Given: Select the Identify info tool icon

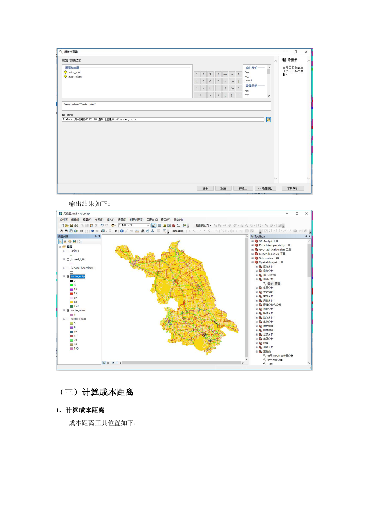Looking at the screenshot, I should [x=121, y=231].
